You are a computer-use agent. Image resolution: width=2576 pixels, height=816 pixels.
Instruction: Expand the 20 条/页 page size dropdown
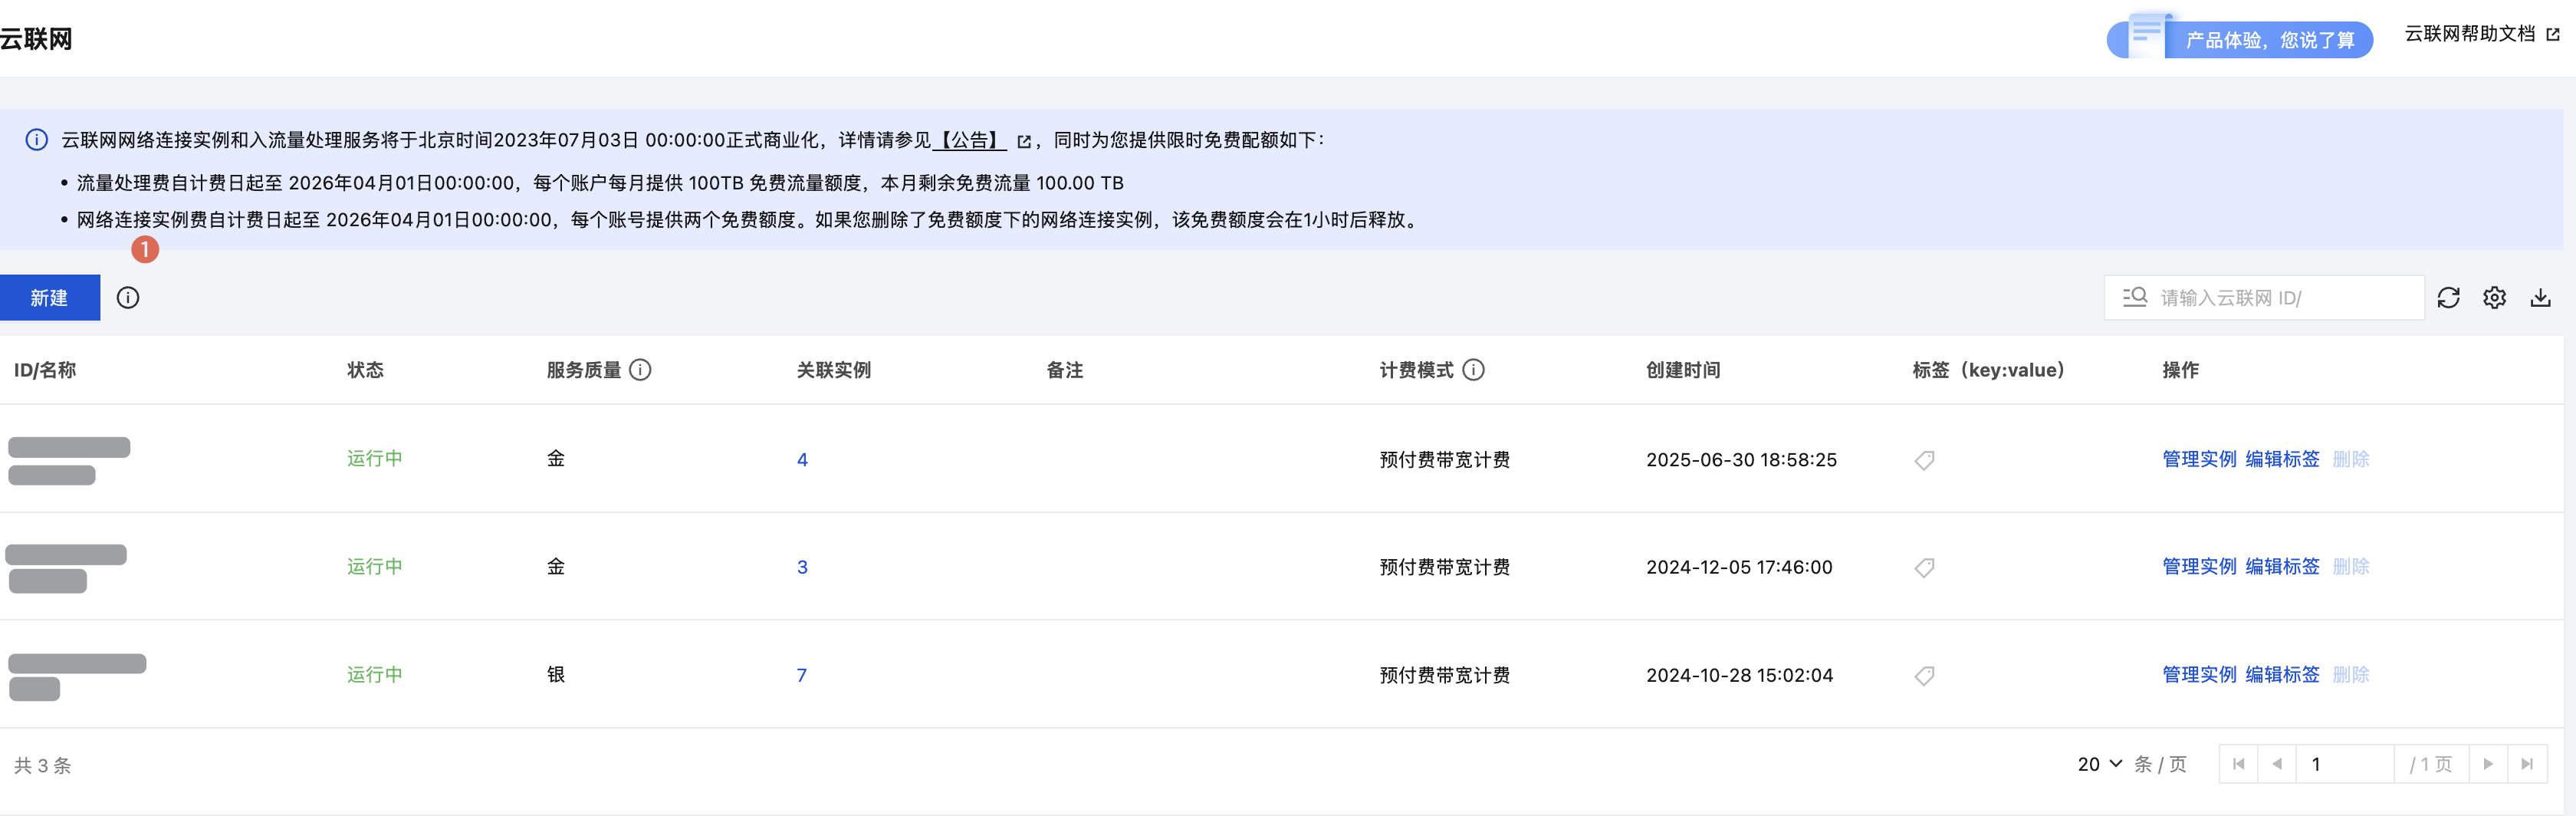[2100, 764]
